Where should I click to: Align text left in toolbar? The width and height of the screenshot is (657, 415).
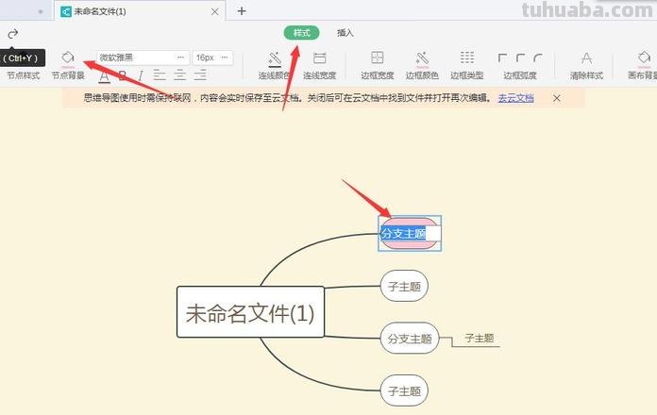160,75
